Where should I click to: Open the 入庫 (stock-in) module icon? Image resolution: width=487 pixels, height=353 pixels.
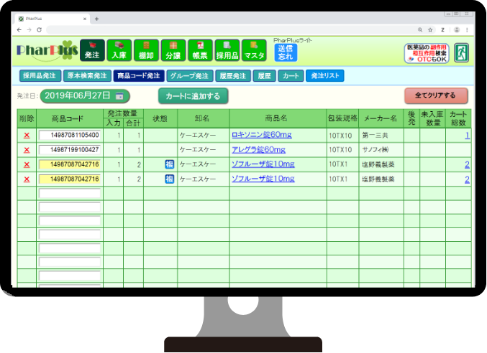(x=119, y=51)
